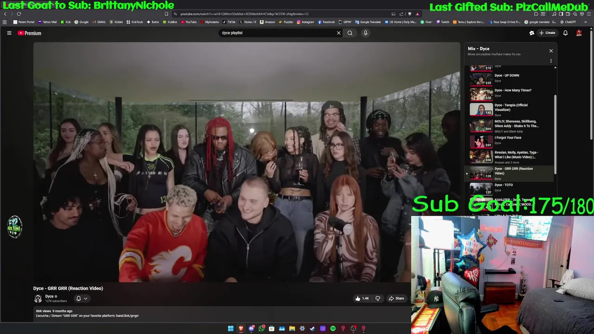This screenshot has height=334, width=594.
Task: Open the Fiverr bookmark
Action: pos(427,22)
